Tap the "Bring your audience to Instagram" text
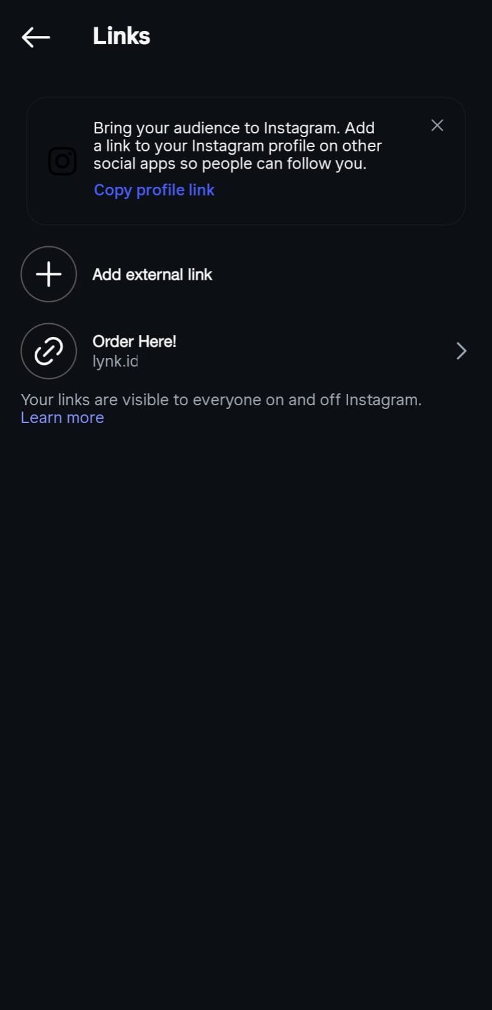Viewport: 492px width, 1010px height. click(233, 128)
